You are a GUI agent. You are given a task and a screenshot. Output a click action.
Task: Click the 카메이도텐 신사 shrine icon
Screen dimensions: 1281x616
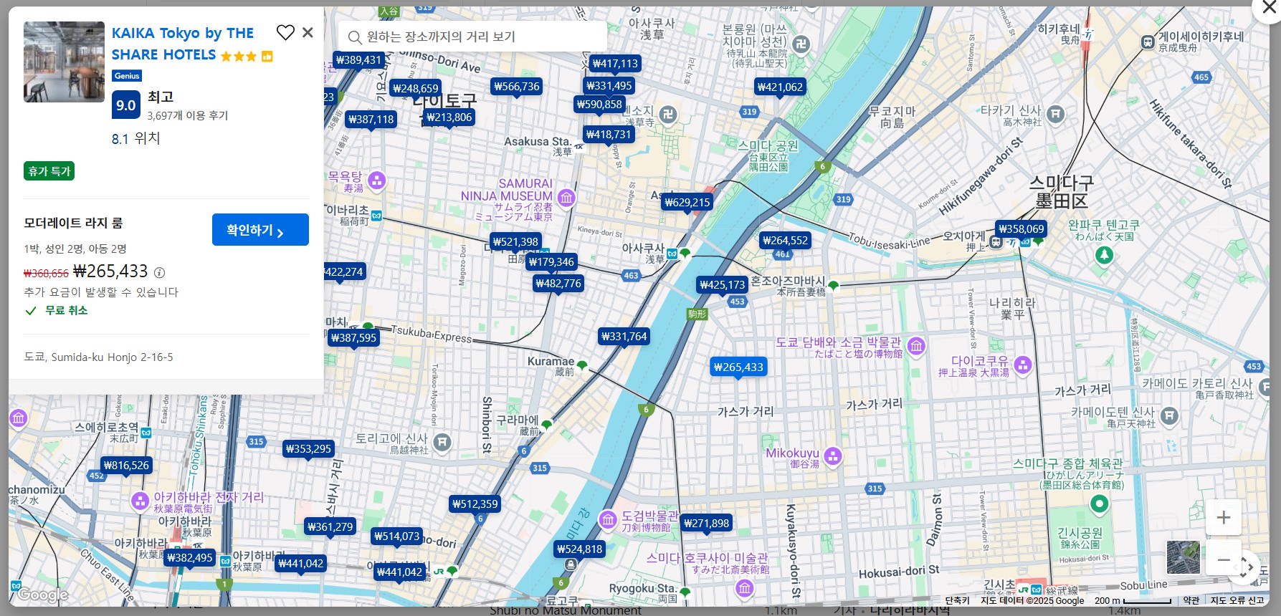[x=1169, y=415]
